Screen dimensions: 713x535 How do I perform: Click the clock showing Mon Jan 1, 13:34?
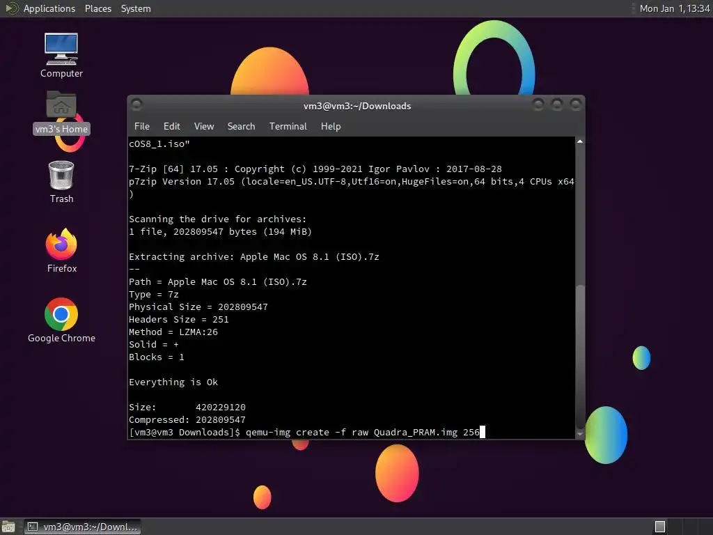pos(674,8)
